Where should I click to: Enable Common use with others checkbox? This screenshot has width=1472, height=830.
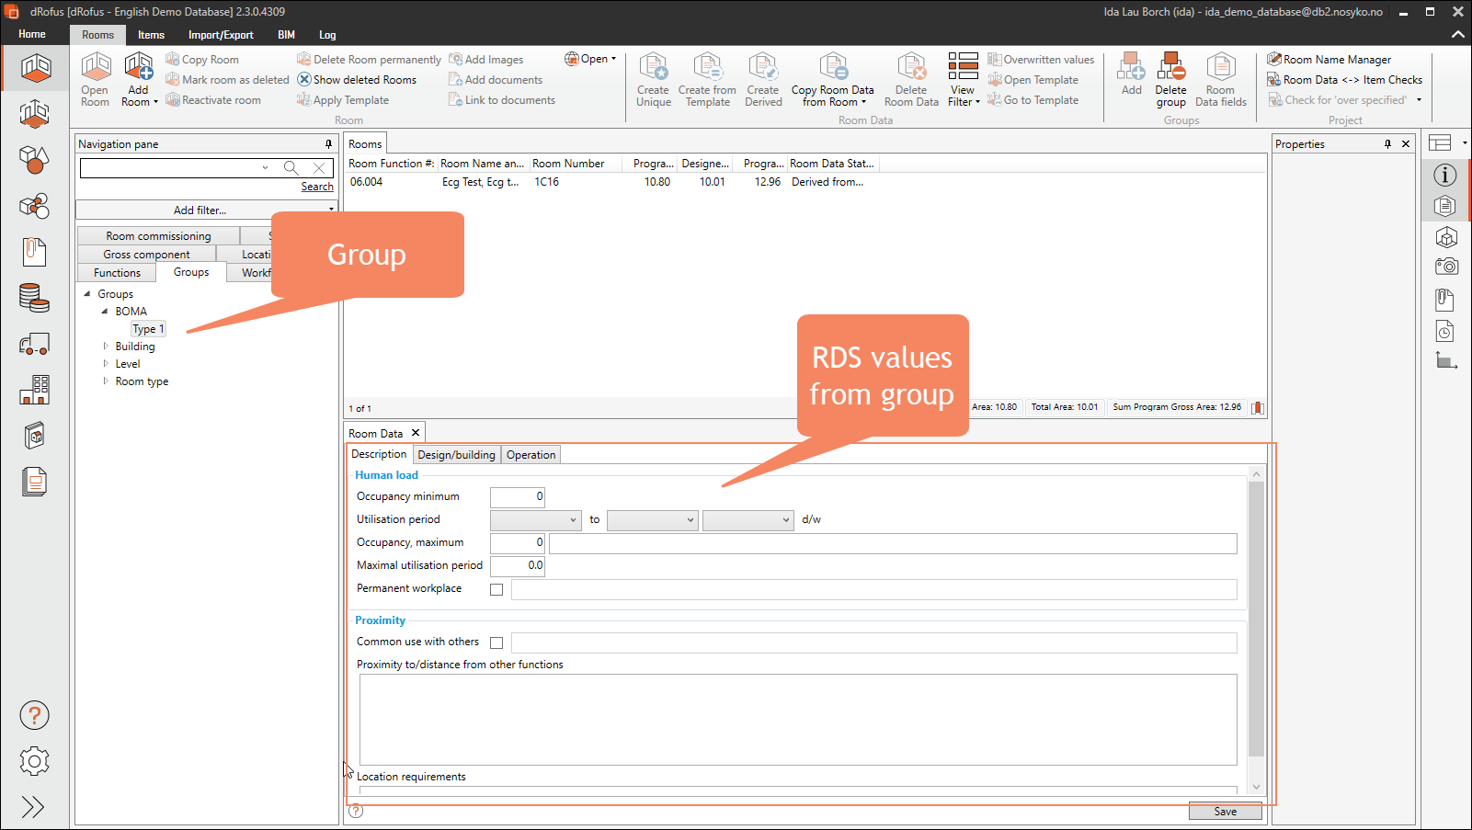point(496,643)
